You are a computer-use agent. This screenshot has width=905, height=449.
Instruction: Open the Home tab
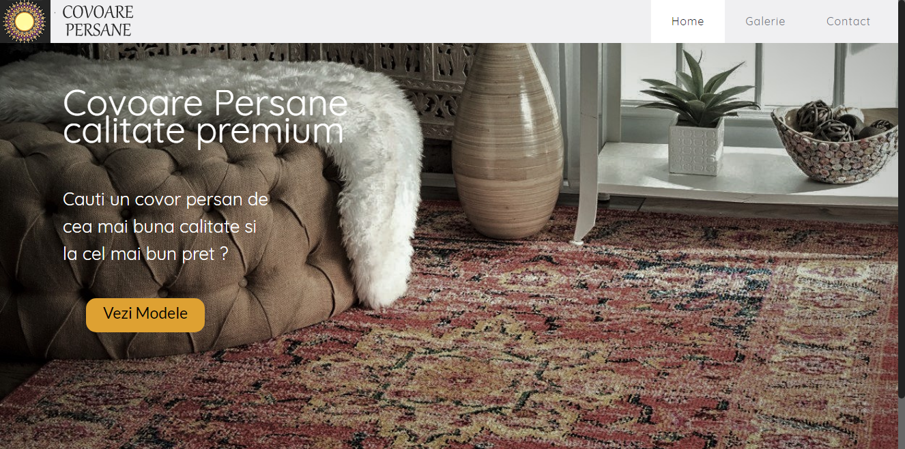point(687,21)
